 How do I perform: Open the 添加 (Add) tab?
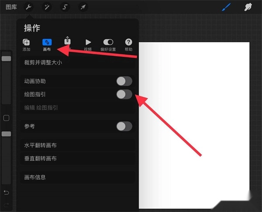tap(26, 45)
